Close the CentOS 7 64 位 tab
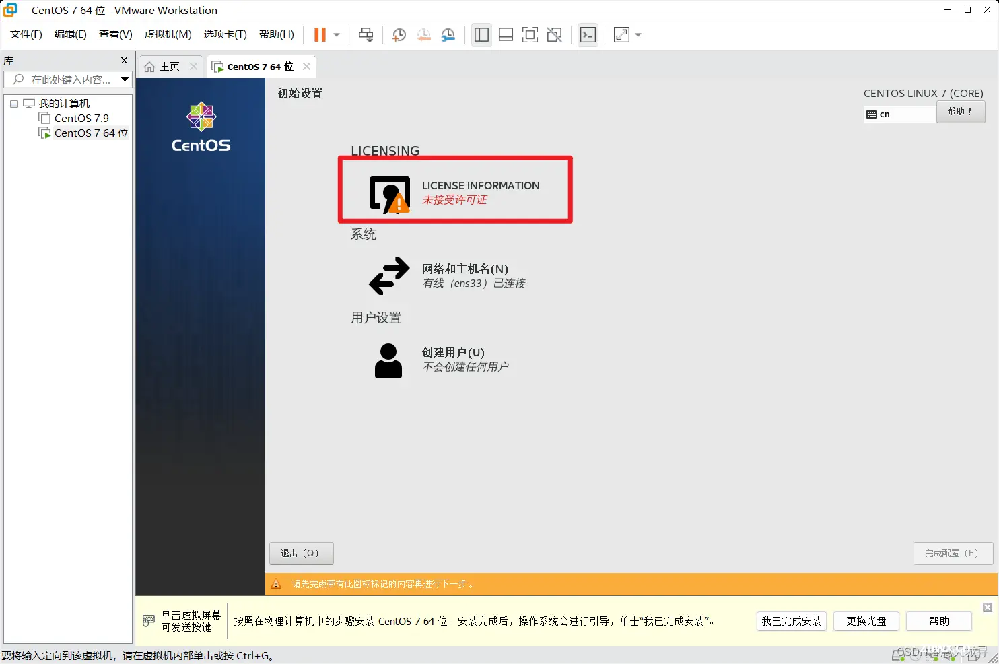The height and width of the screenshot is (664, 999). pos(306,66)
